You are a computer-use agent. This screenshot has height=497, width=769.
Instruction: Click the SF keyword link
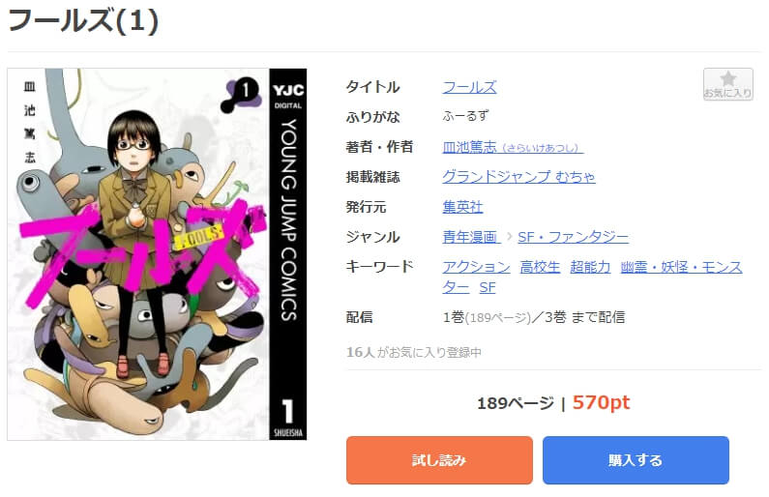(x=487, y=288)
